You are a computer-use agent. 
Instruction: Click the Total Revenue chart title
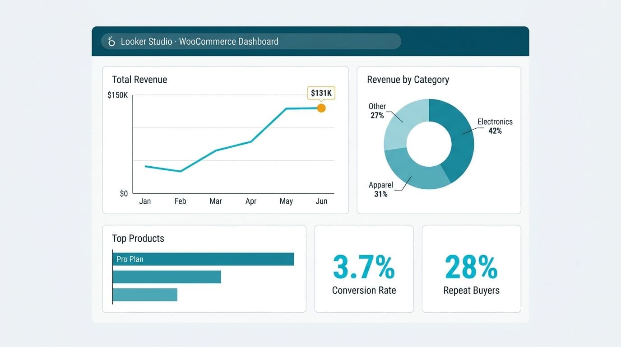pos(139,80)
